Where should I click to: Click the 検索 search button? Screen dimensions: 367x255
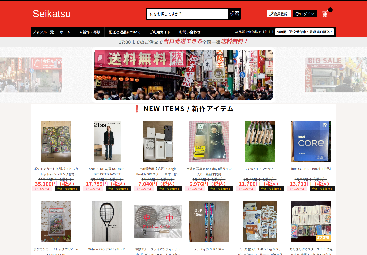[234, 14]
